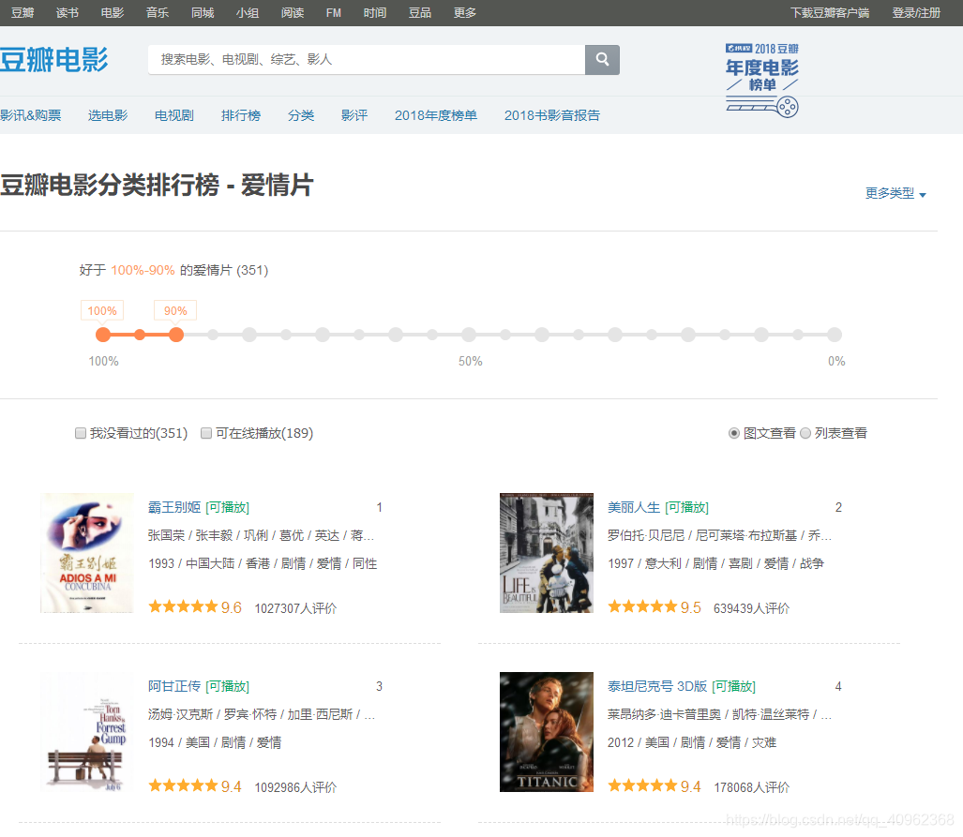Viewport: 963px width, 837px height.
Task: Open the 影讯&购票 tab
Action: pyautogui.click(x=31, y=115)
